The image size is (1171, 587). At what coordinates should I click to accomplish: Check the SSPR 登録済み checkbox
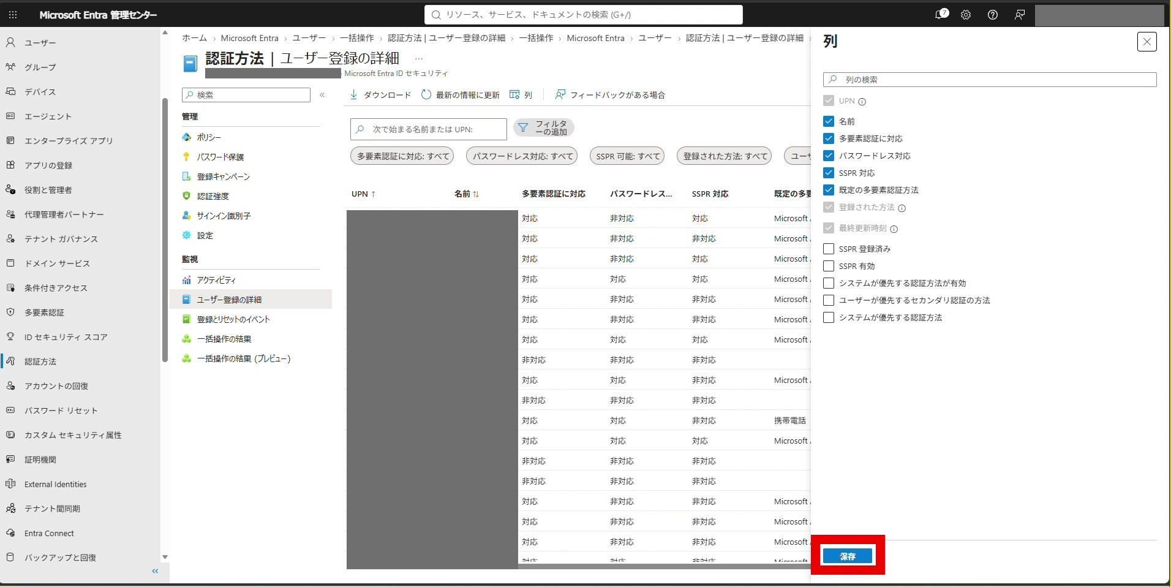pyautogui.click(x=829, y=249)
